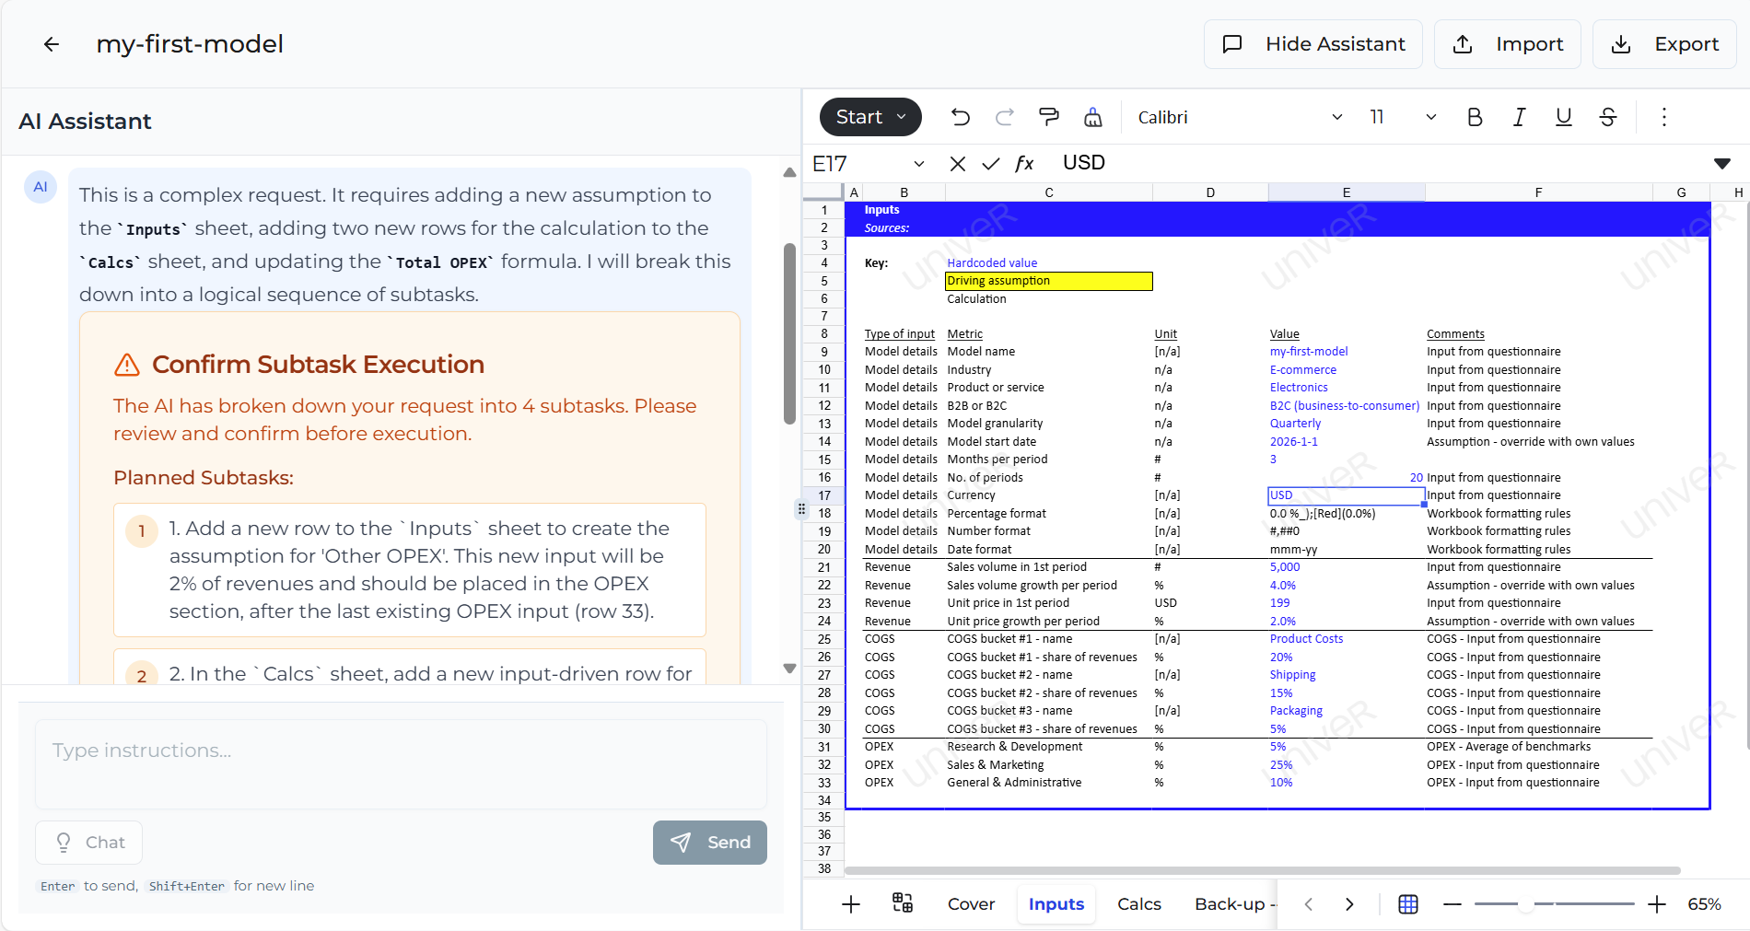
Task: Switch to the Calcs sheet tab
Action: point(1138,904)
